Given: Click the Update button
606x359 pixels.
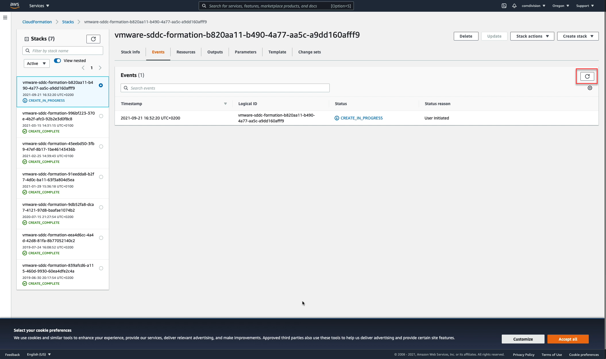Looking at the screenshot, I should pos(494,36).
